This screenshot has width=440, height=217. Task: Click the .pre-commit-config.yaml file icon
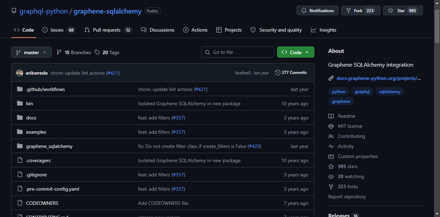pyautogui.click(x=20, y=189)
